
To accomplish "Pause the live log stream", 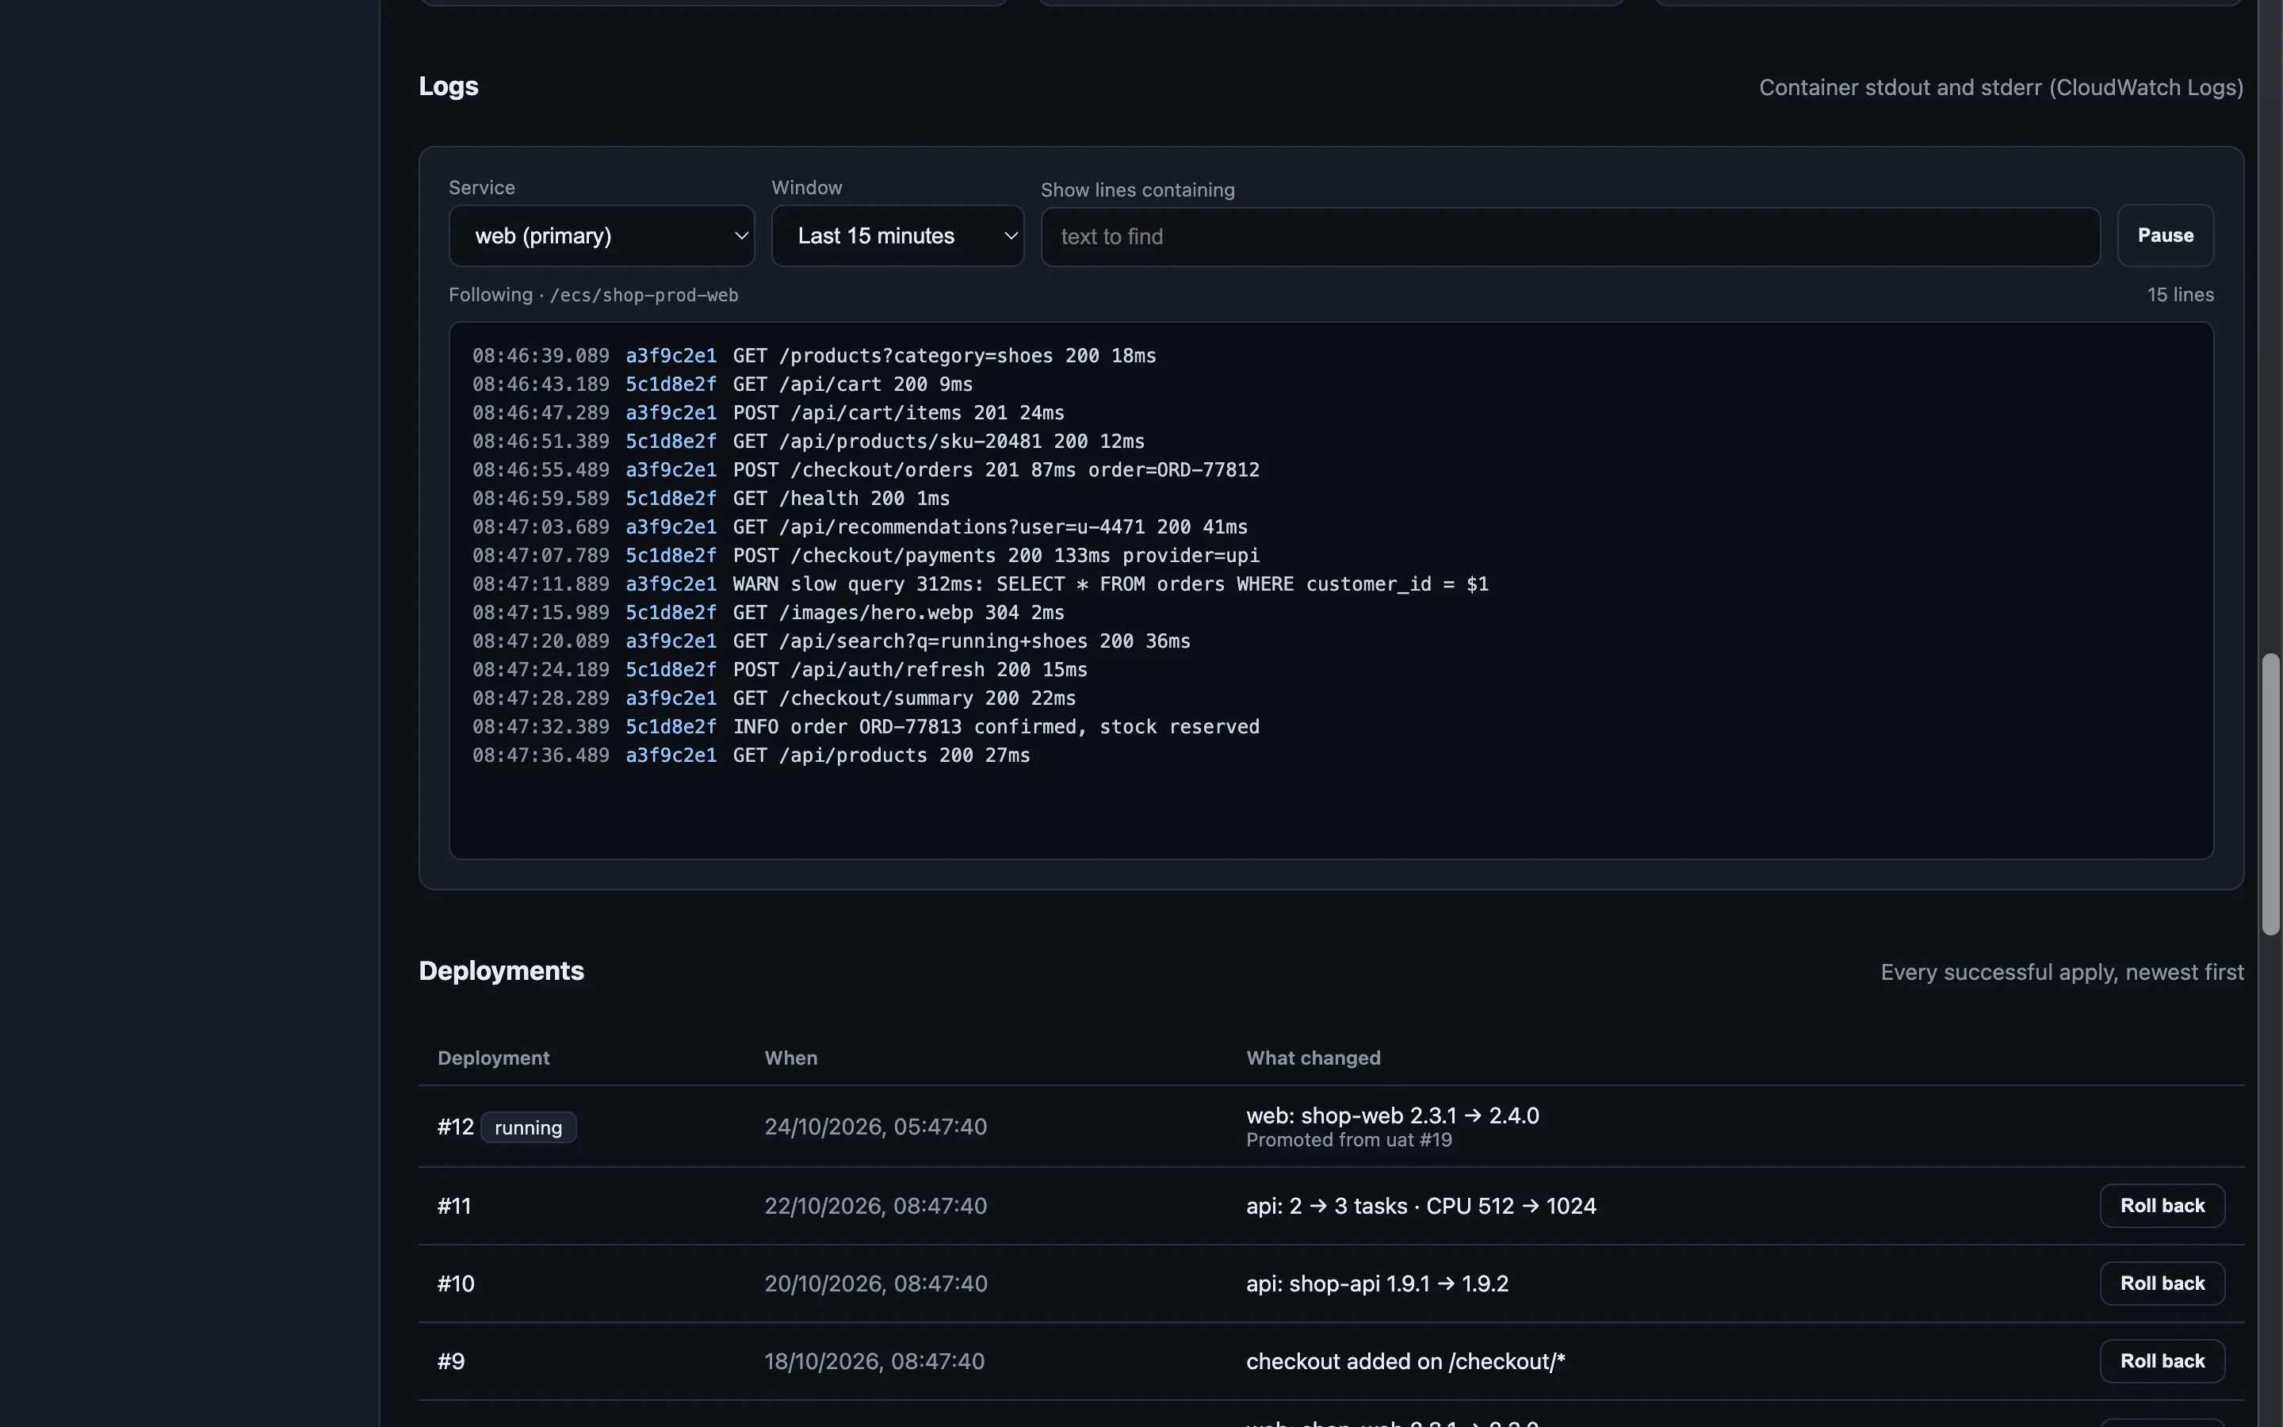I will pos(2165,235).
